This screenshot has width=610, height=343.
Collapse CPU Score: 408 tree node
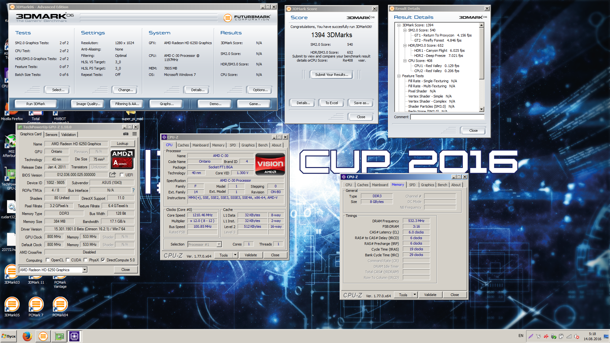(405, 61)
